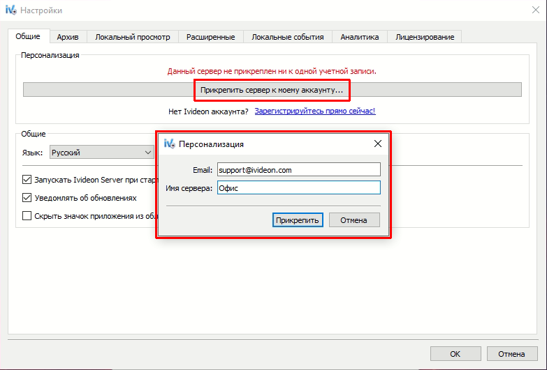The image size is (547, 370).
Task: Click the Ivideon icon in Настройки title bar
Action: [x=10, y=10]
